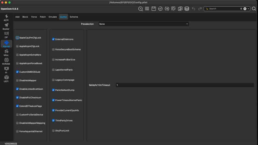Image resolution: width=258 pixels, height=145 pixels.
Task: Switch to the Emulate tab
Action: click(53, 17)
